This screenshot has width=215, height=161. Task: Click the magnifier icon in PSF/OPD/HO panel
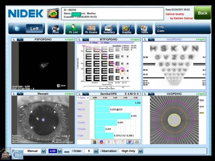coord(20,40)
